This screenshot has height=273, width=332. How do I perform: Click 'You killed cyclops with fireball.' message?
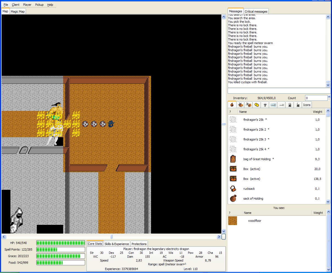[248, 82]
